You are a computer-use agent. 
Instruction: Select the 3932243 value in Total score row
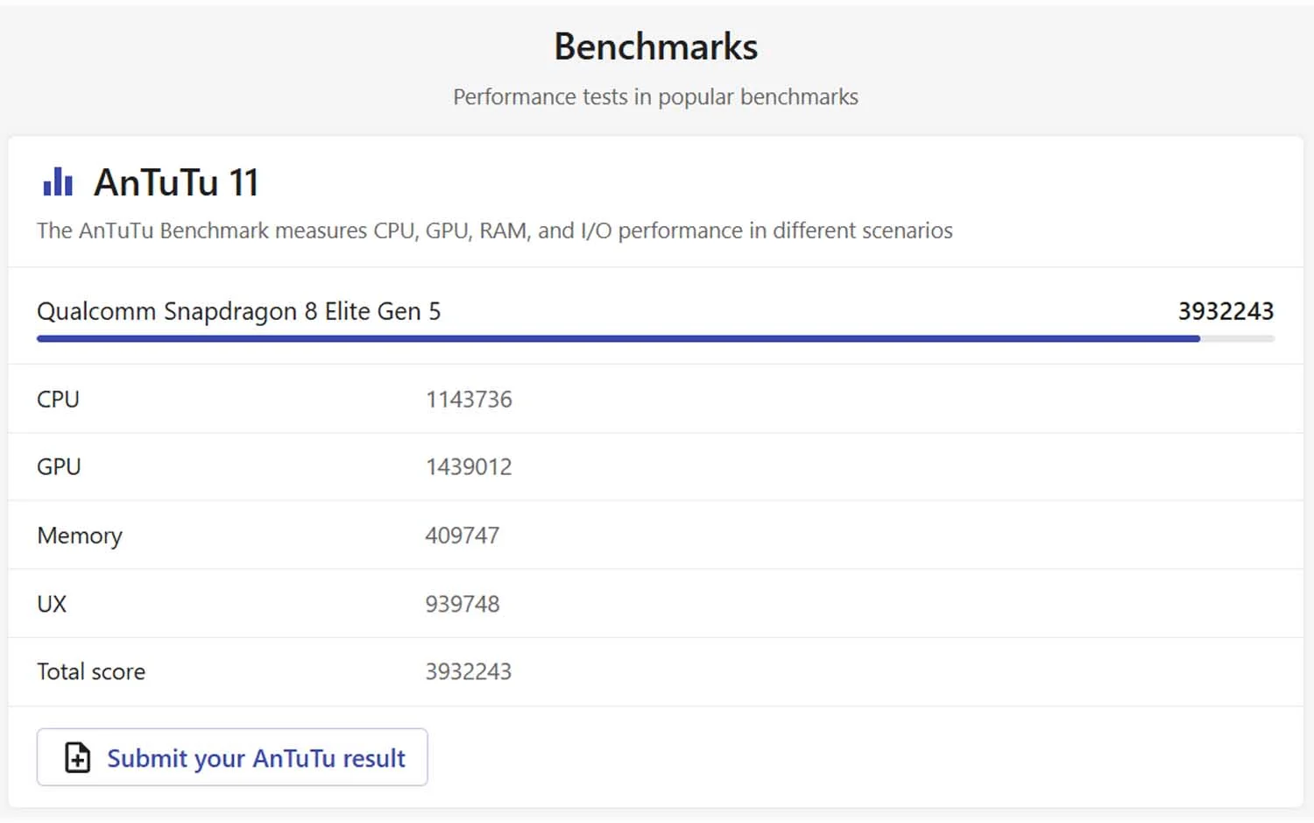pos(469,671)
